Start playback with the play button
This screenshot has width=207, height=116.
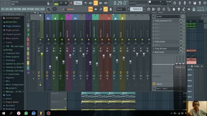[61, 3]
